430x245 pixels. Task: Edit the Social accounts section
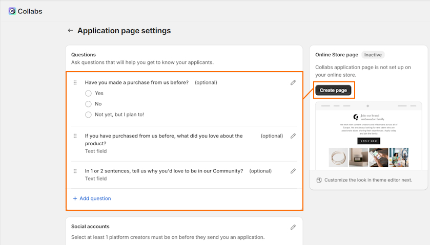tap(293, 227)
